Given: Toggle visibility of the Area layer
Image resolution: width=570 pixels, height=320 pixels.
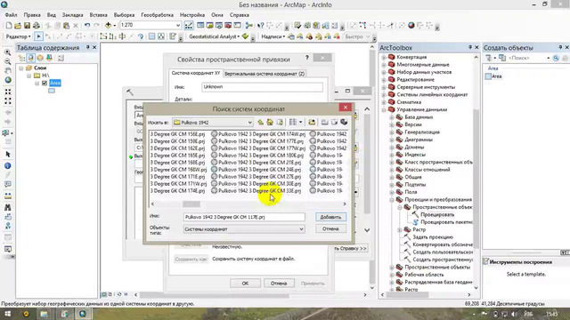Looking at the screenshot, I should pos(45,83).
